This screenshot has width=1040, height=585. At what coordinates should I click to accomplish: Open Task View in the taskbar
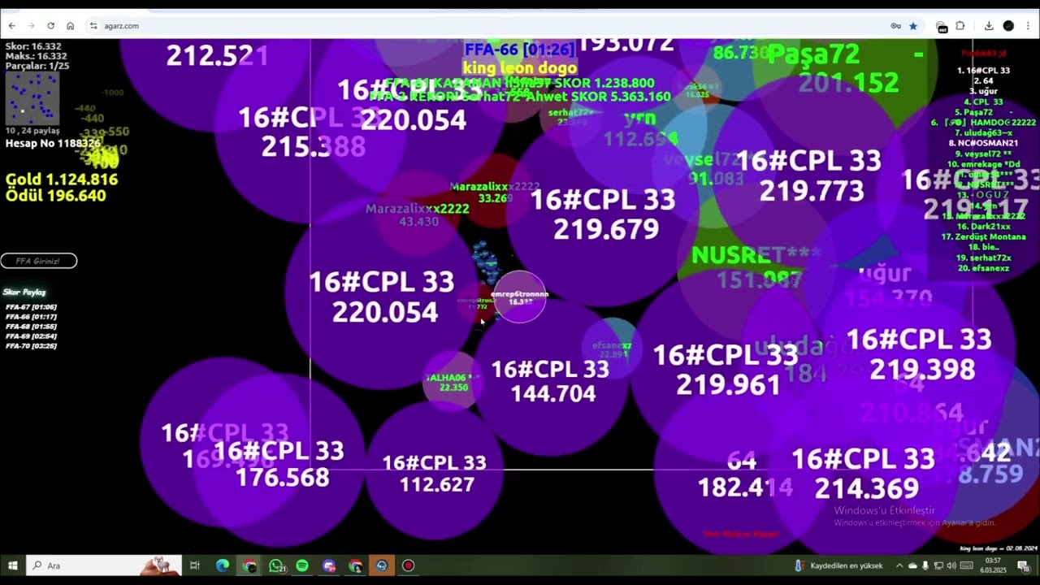[195, 565]
